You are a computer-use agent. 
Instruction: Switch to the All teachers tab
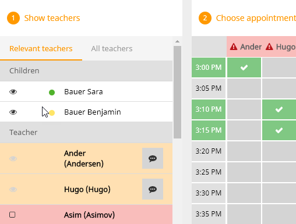[112, 48]
